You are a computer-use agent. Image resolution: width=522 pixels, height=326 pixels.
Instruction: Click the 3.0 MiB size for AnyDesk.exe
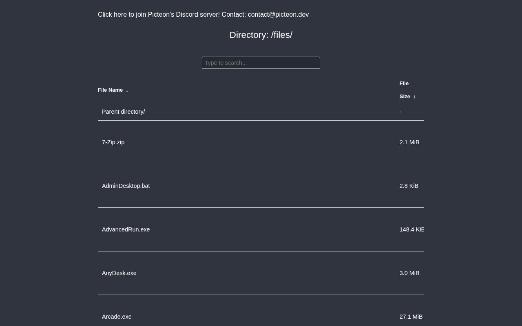point(409,273)
